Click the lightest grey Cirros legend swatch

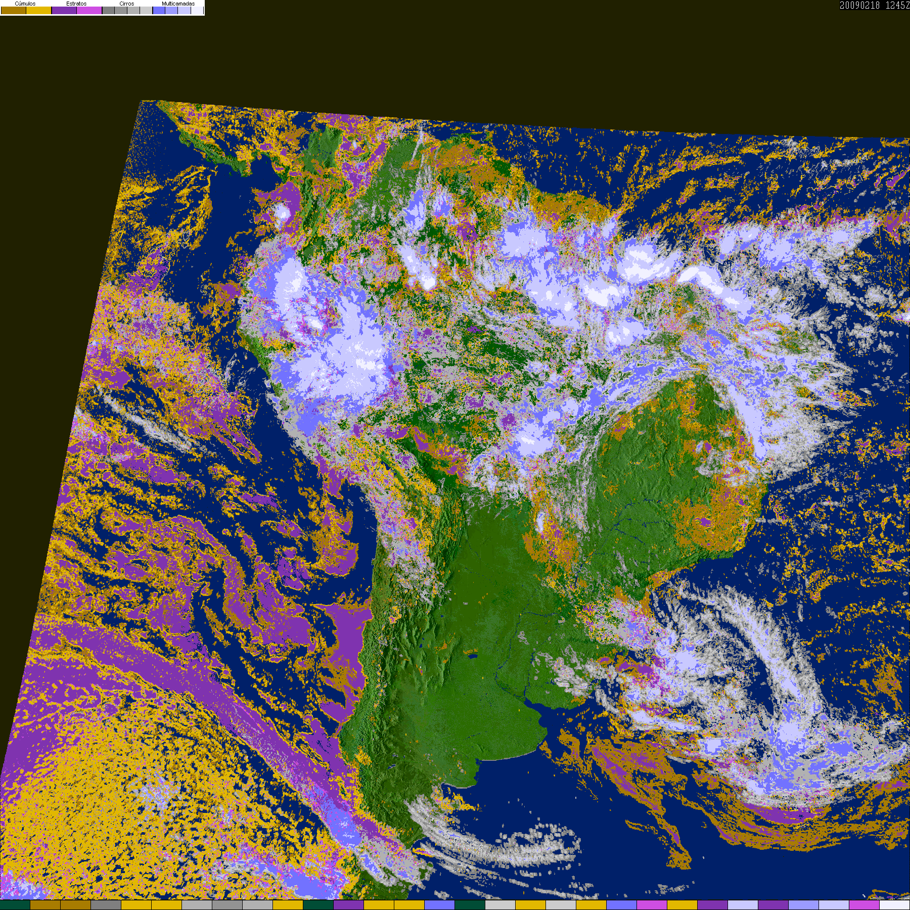[146, 10]
